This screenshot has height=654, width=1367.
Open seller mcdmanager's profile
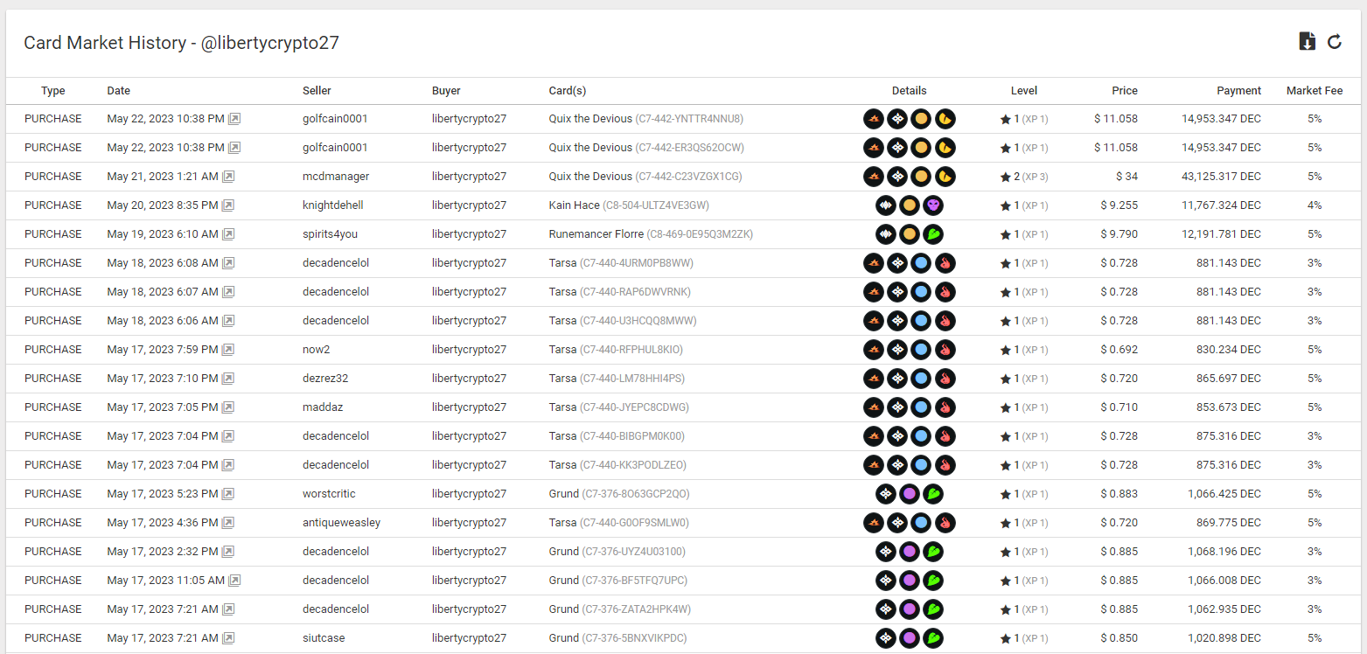[336, 177]
